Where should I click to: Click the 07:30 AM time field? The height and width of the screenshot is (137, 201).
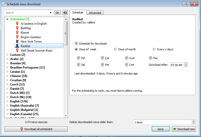tap(177, 65)
